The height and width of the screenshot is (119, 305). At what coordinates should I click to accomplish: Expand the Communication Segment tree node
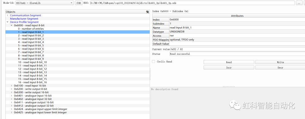point(8,15)
